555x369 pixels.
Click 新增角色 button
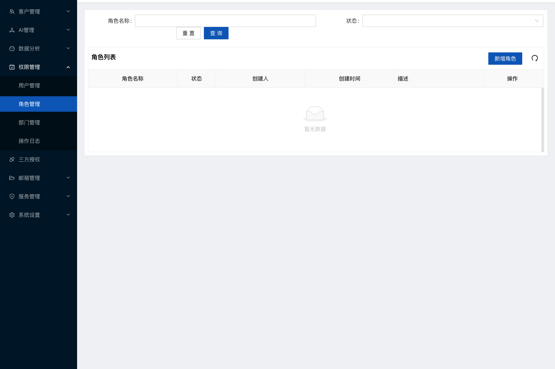coord(505,59)
